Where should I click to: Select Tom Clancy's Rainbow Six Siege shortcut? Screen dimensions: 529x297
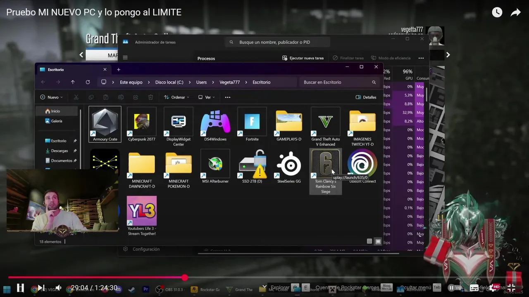click(x=326, y=172)
